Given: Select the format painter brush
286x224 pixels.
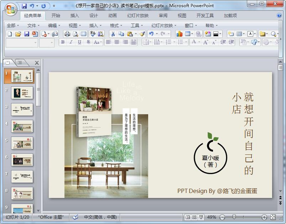Looking at the screenshot, I should (142, 34).
